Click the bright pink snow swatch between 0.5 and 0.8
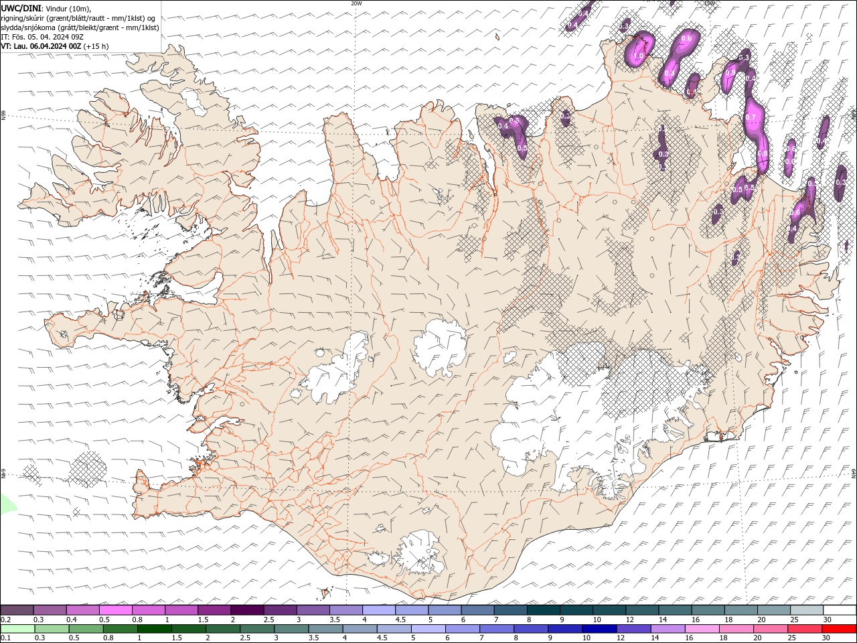857x643 pixels. tap(116, 610)
